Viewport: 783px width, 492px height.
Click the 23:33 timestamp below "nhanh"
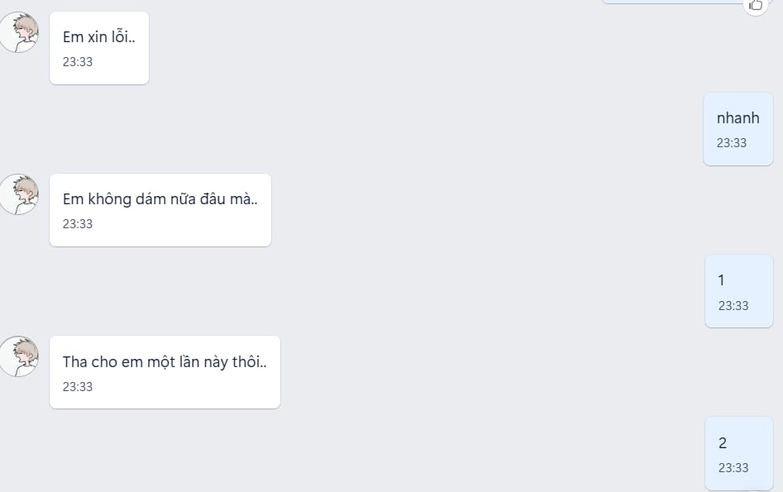[x=732, y=143]
